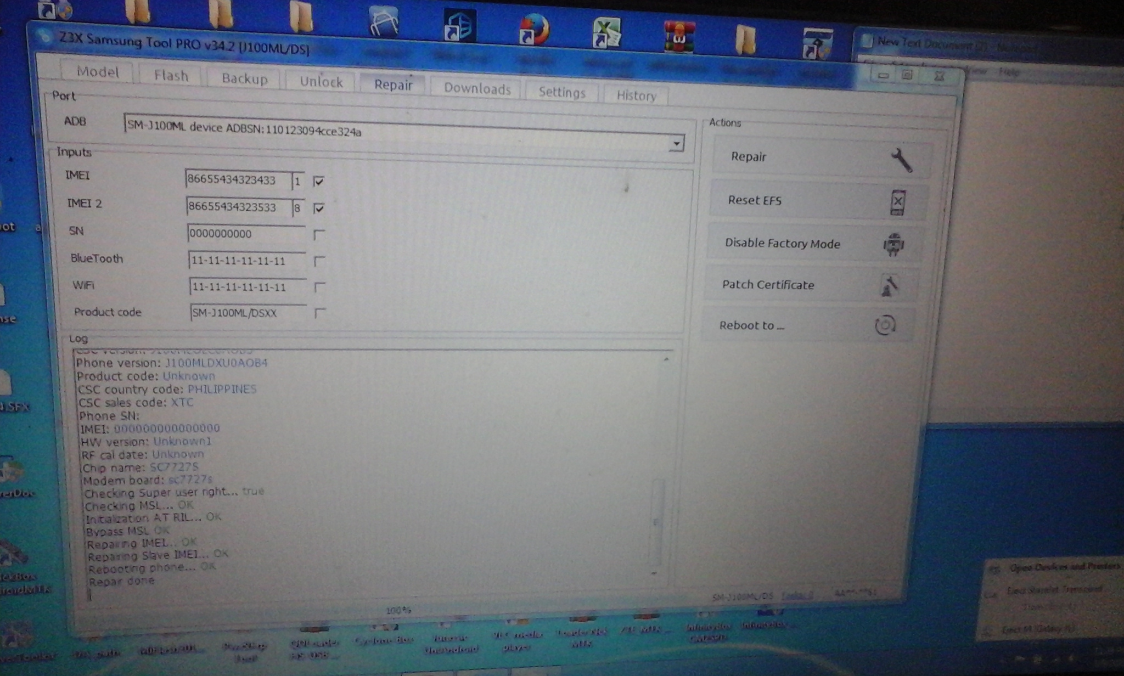Click the 'Repair done' log line
This screenshot has height=676, width=1124.
coord(122,581)
